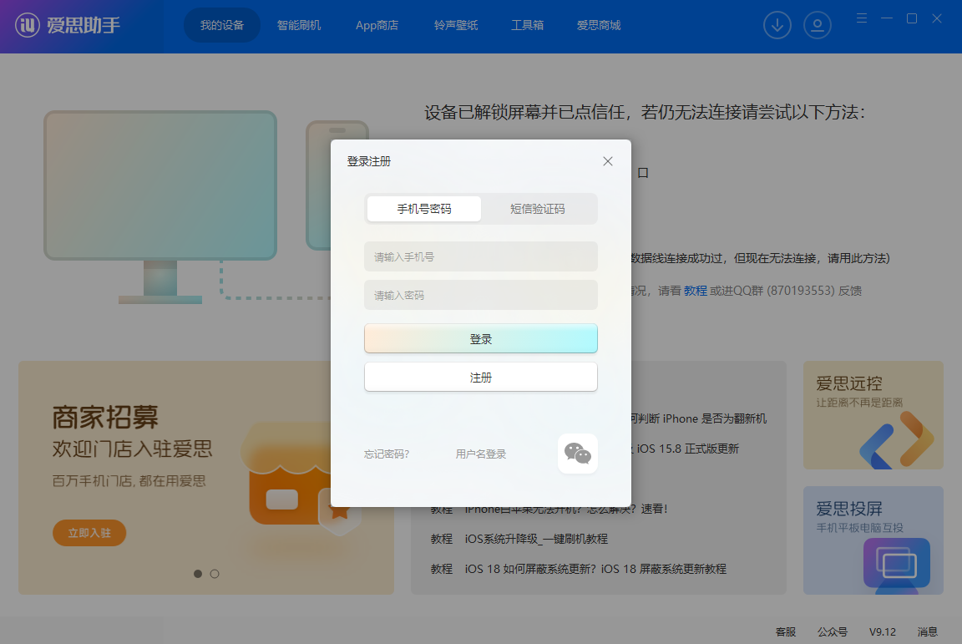Image resolution: width=962 pixels, height=644 pixels.
Task: Open the 工具箱 menu
Action: click(527, 25)
